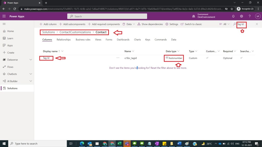Switch to the Business rules tab
This screenshot has height=147, width=262.
(83, 40)
